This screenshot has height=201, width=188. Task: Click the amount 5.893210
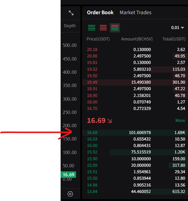coord(142,69)
